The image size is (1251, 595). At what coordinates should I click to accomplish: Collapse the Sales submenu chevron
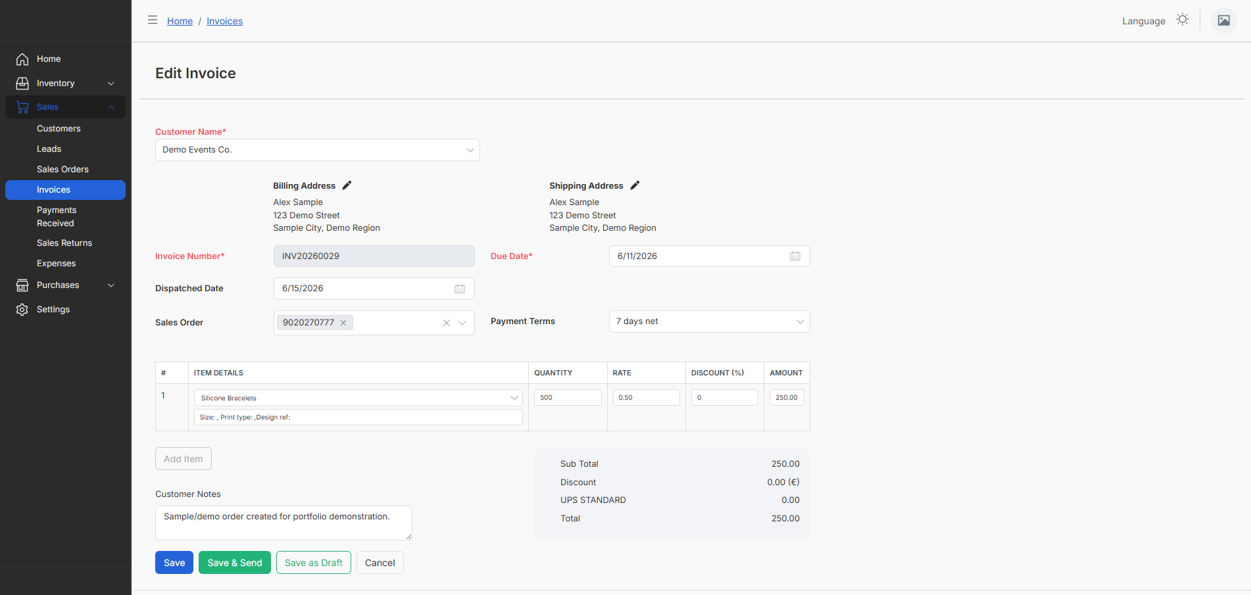pyautogui.click(x=111, y=107)
